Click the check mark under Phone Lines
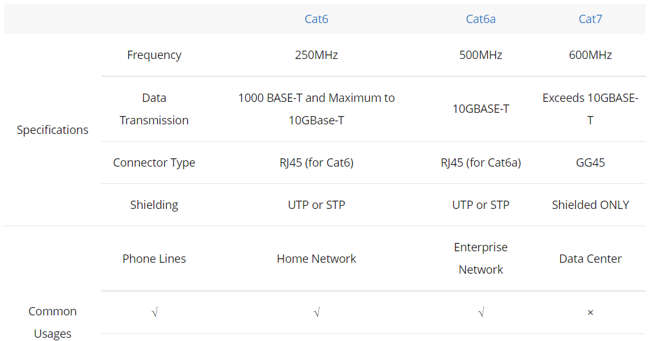 coord(154,312)
